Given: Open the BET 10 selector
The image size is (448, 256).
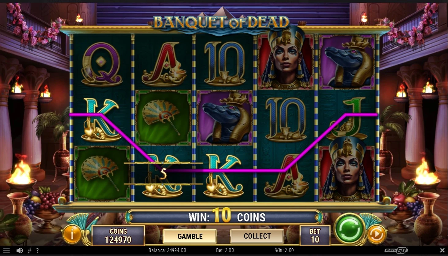Looking at the screenshot, I should tap(315, 236).
